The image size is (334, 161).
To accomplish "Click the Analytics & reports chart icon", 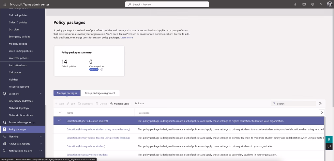I will click(4, 143).
